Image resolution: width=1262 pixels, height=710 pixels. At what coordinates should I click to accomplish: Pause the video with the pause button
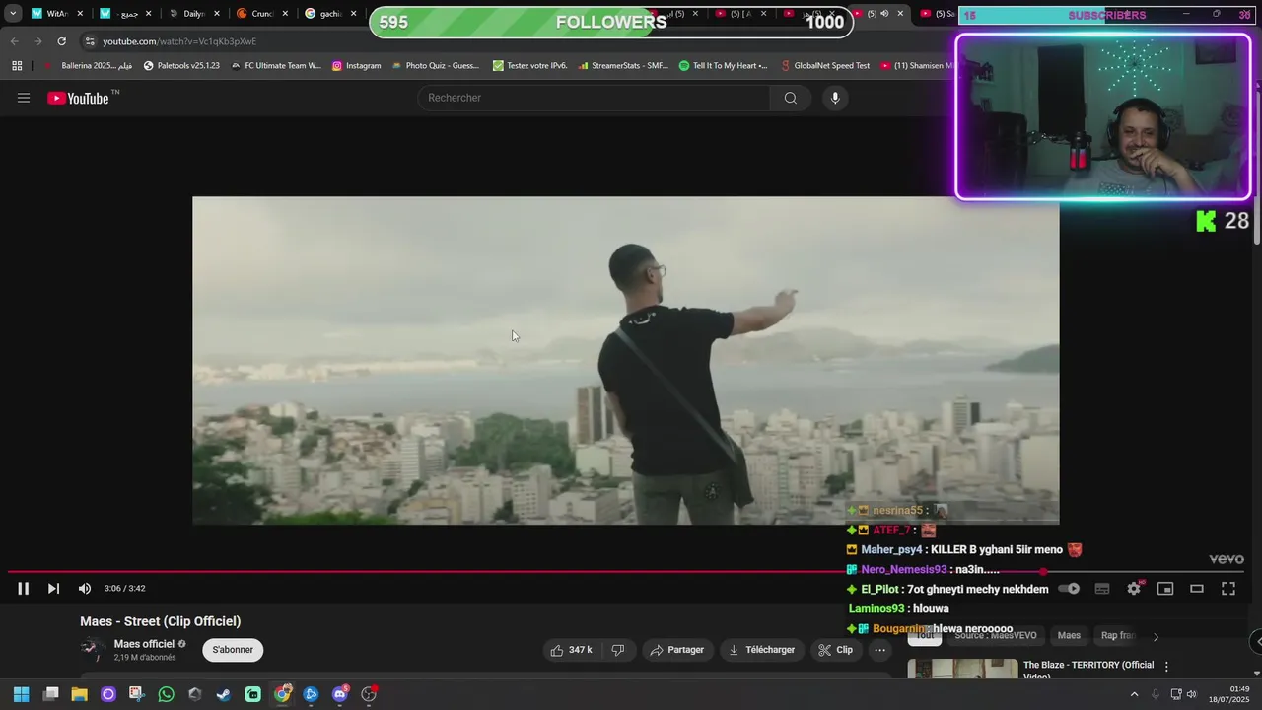[23, 589]
